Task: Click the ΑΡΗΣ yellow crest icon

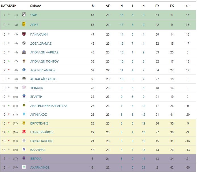Action: [24, 24]
